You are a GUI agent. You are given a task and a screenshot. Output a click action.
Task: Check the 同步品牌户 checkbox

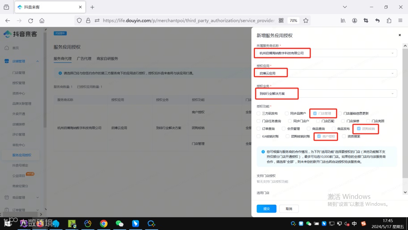point(286,113)
